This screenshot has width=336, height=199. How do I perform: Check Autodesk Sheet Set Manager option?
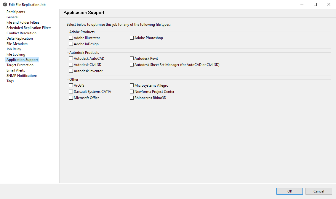132,65
